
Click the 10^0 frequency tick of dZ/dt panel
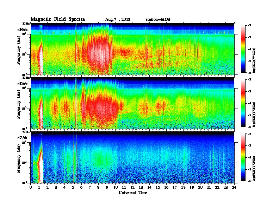click(24, 162)
